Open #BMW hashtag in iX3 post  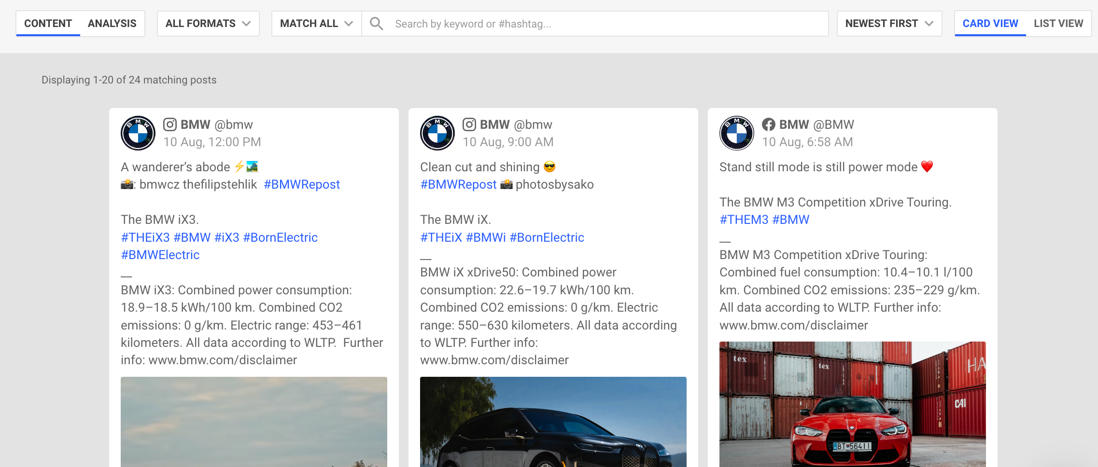(192, 237)
